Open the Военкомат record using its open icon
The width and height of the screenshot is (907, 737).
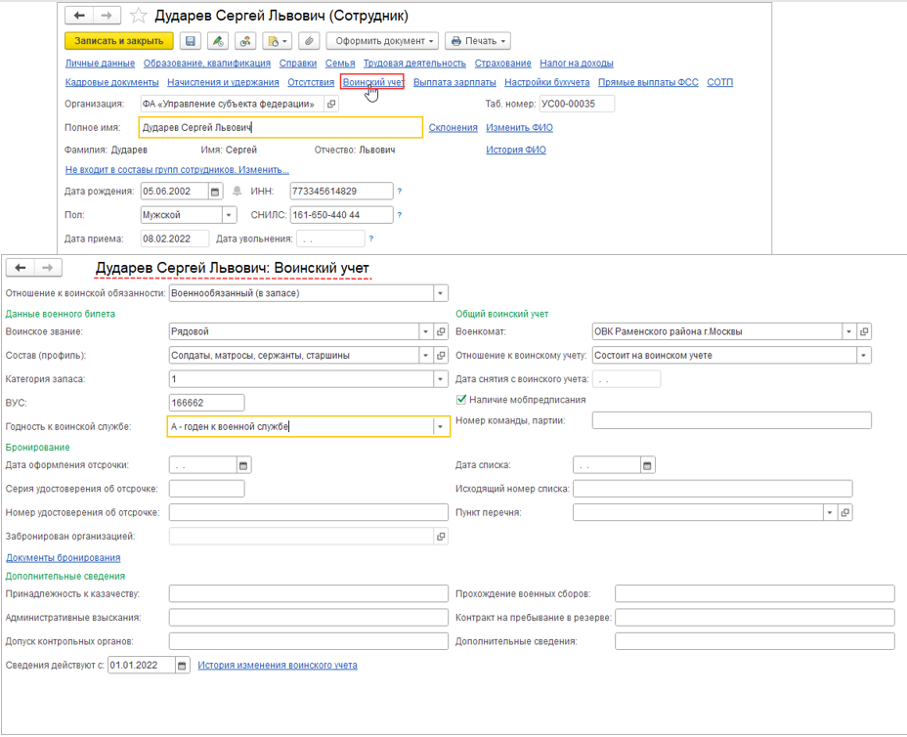864,331
